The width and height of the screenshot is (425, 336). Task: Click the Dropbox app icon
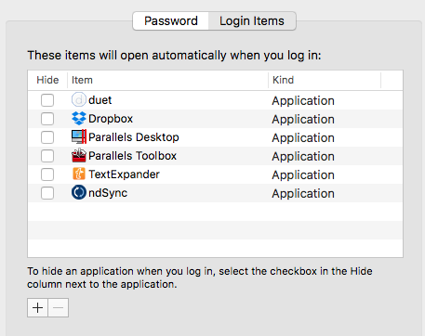click(79, 119)
